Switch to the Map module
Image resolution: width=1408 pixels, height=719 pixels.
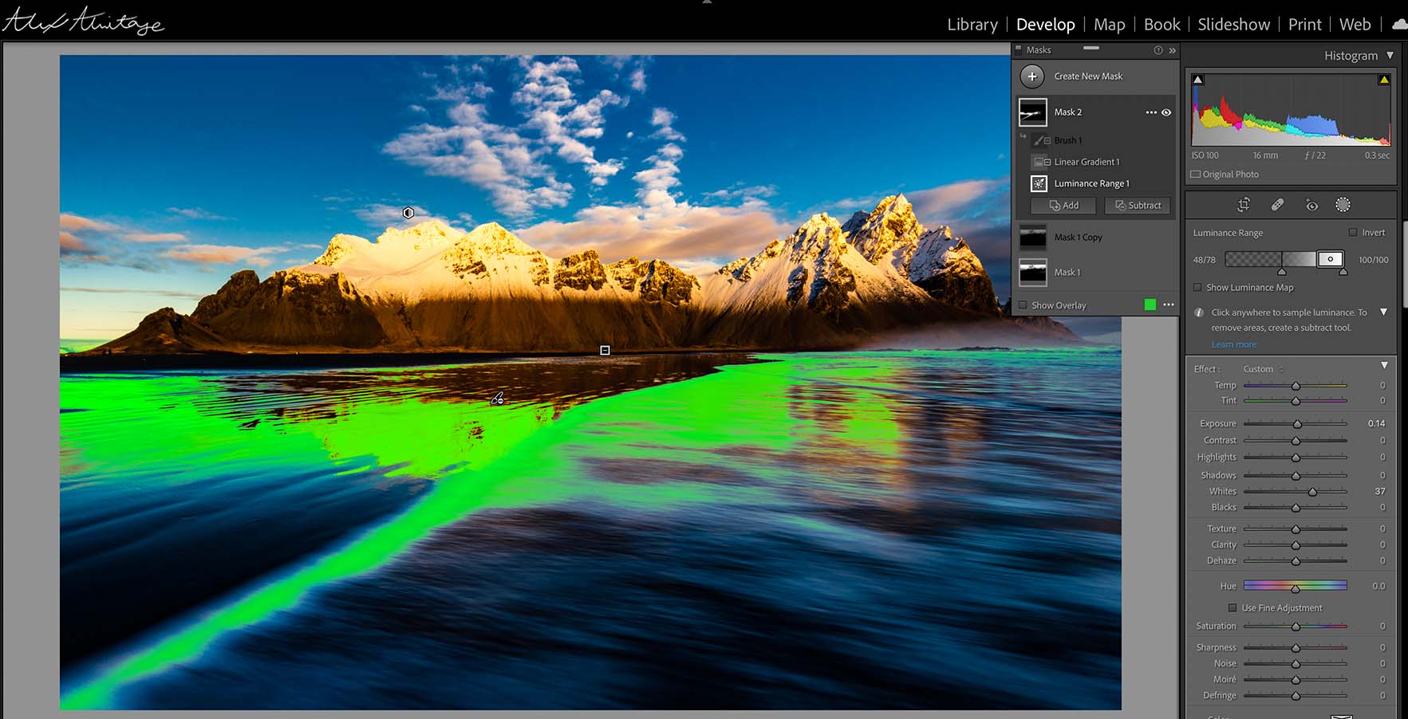[x=1109, y=25]
